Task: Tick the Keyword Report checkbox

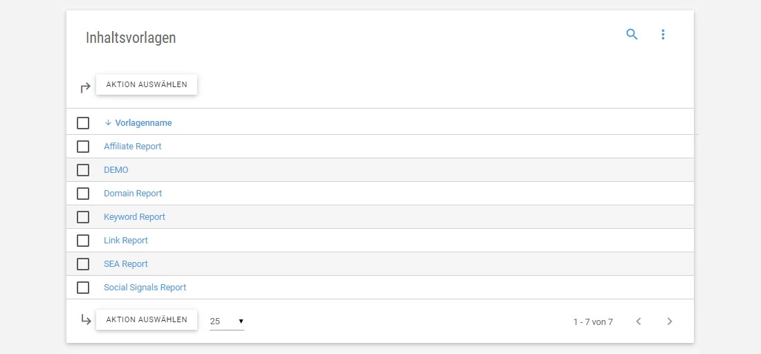Action: pyautogui.click(x=83, y=217)
